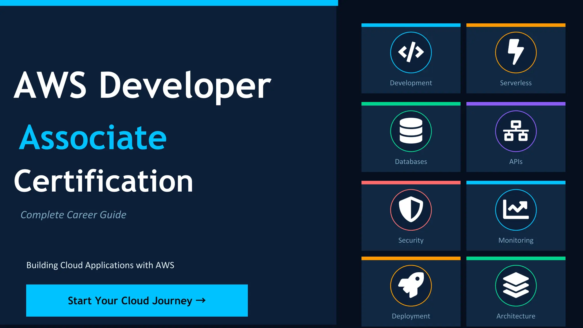The image size is (583, 328).
Task: Click the Security label text
Action: [x=411, y=240]
